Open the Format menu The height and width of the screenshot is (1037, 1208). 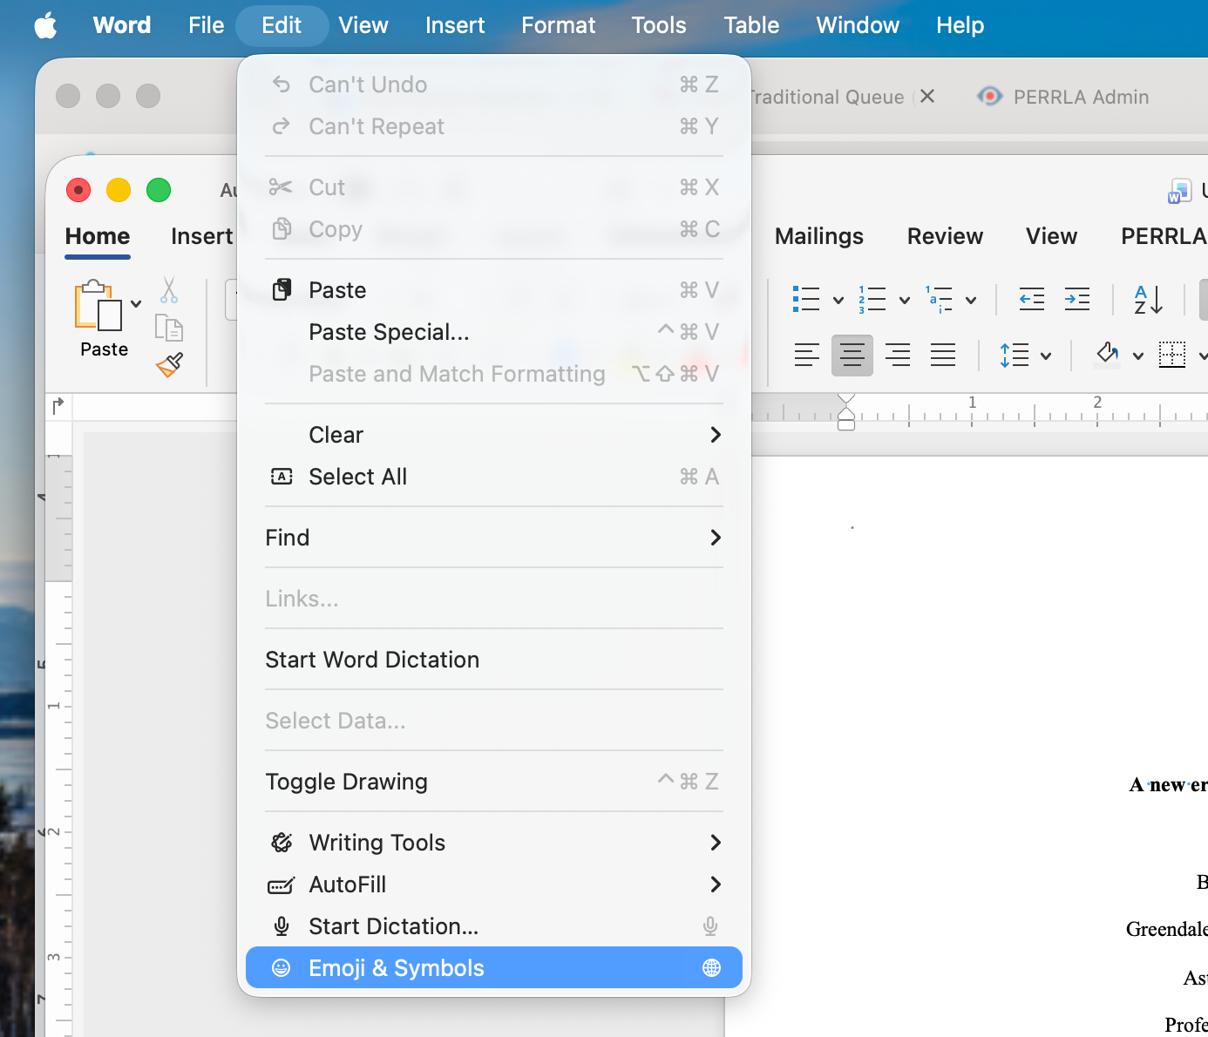(559, 25)
